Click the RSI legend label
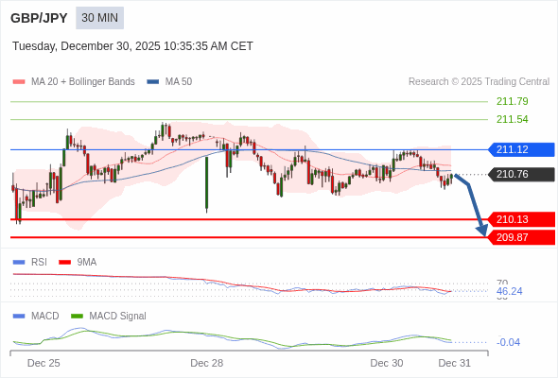Viewport: 558px width, 378px height. coord(39,263)
